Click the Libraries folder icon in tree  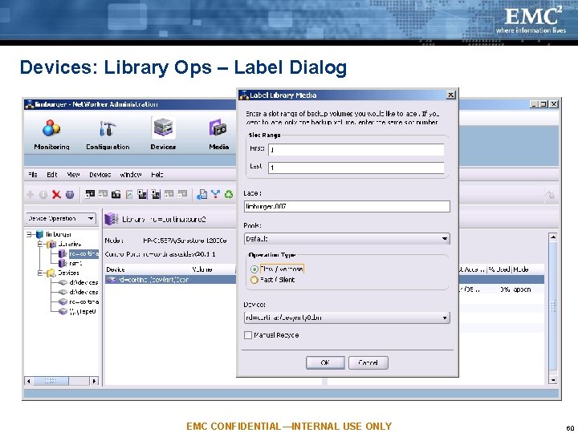pos(51,244)
